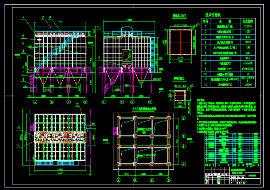Select part callout 2 near the hoppers

click(x=23, y=73)
